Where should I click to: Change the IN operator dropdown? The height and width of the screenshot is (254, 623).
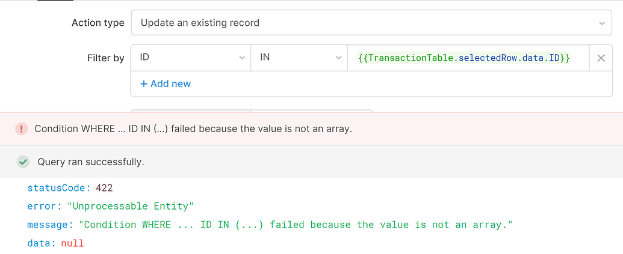pyautogui.click(x=299, y=58)
